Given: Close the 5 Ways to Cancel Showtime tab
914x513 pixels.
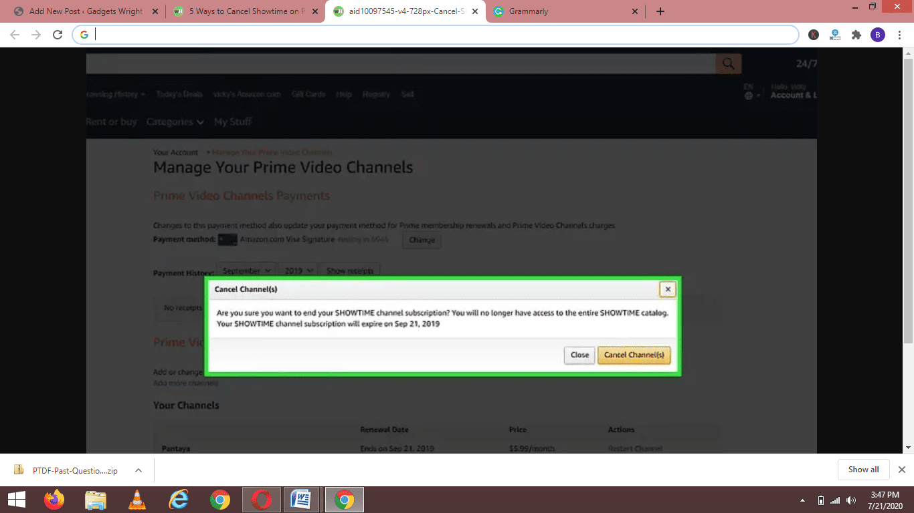Looking at the screenshot, I should 315,11.
